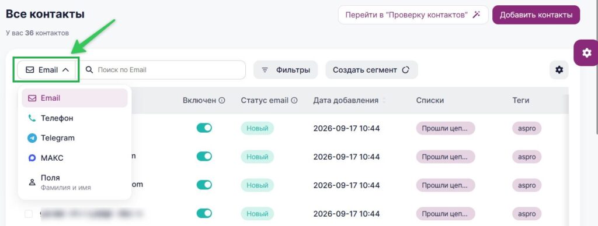Click Новый status in first row
This screenshot has width=598, height=226.
pos(257,128)
